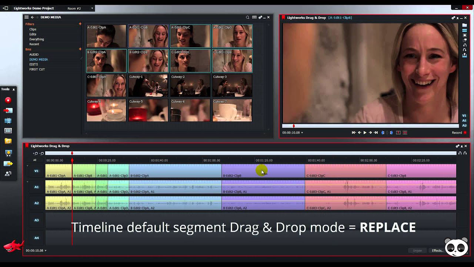This screenshot has width=474, height=267.
Task: Set the mark in point in viewer
Action: click(x=383, y=132)
